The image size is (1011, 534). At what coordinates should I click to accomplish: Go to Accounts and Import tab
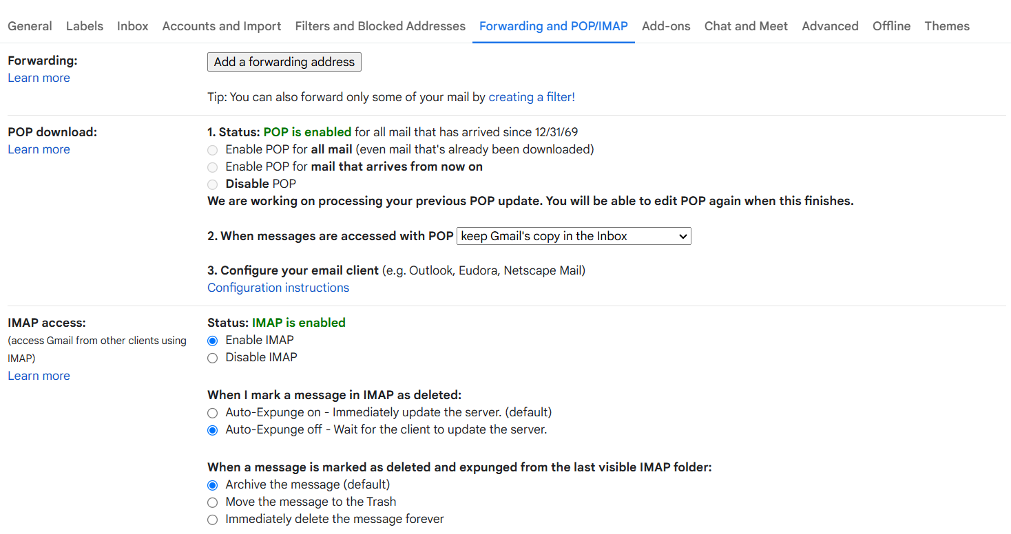[x=222, y=26]
